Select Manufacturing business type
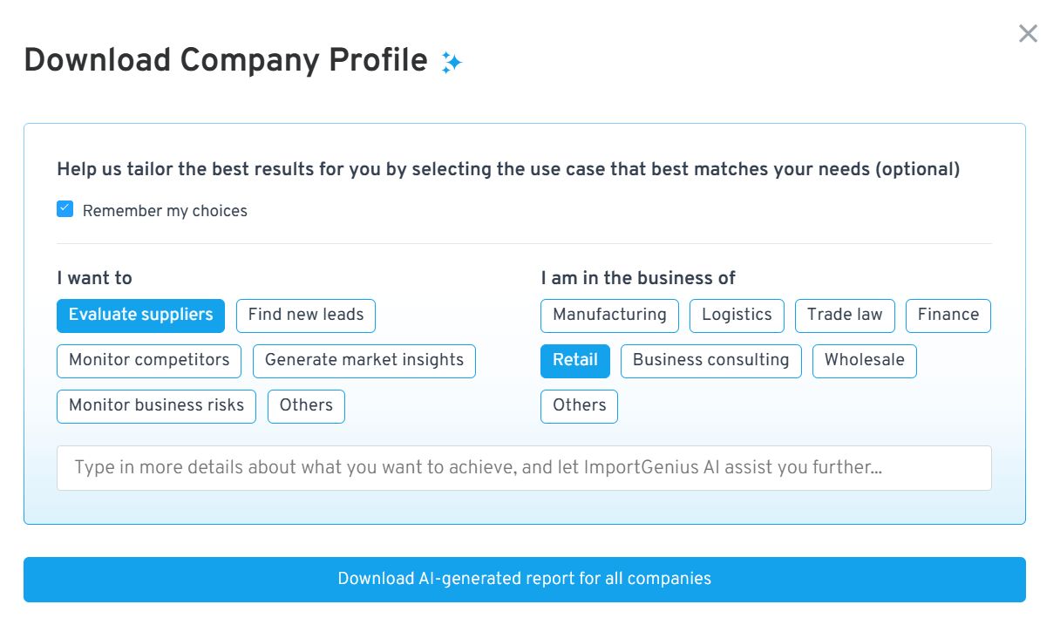 coord(609,316)
